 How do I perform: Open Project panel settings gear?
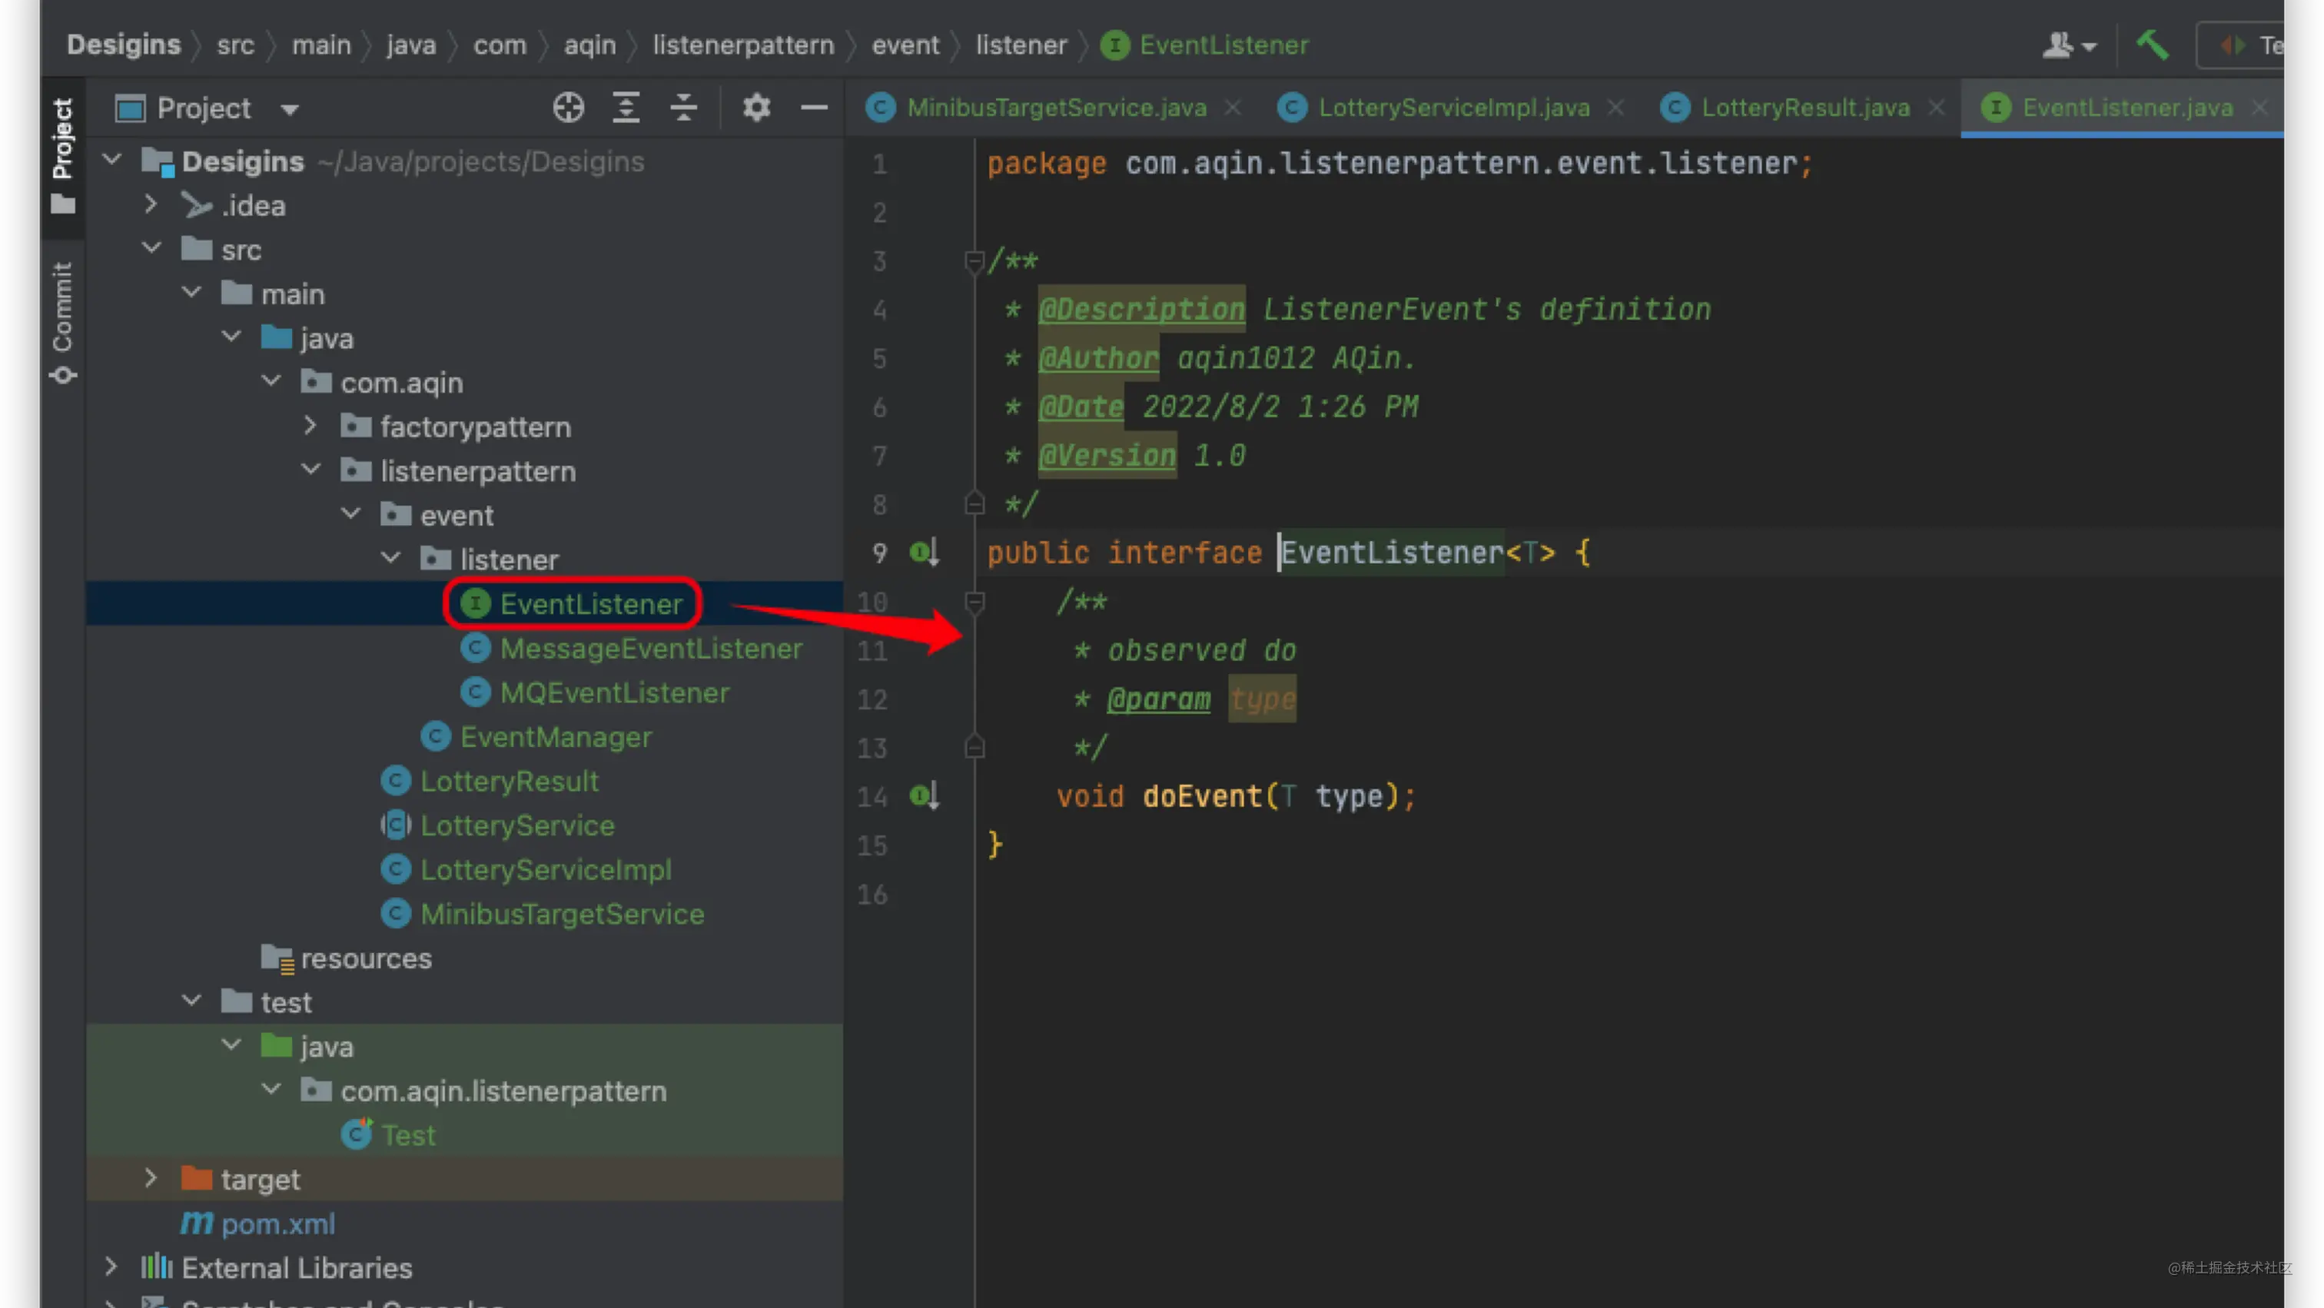pyautogui.click(x=756, y=108)
